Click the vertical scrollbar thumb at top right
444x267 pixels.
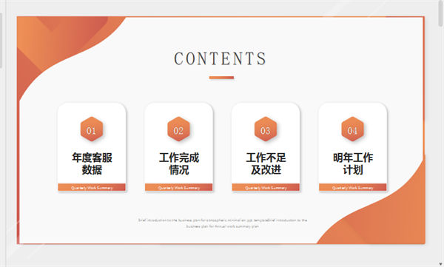pyautogui.click(x=441, y=13)
